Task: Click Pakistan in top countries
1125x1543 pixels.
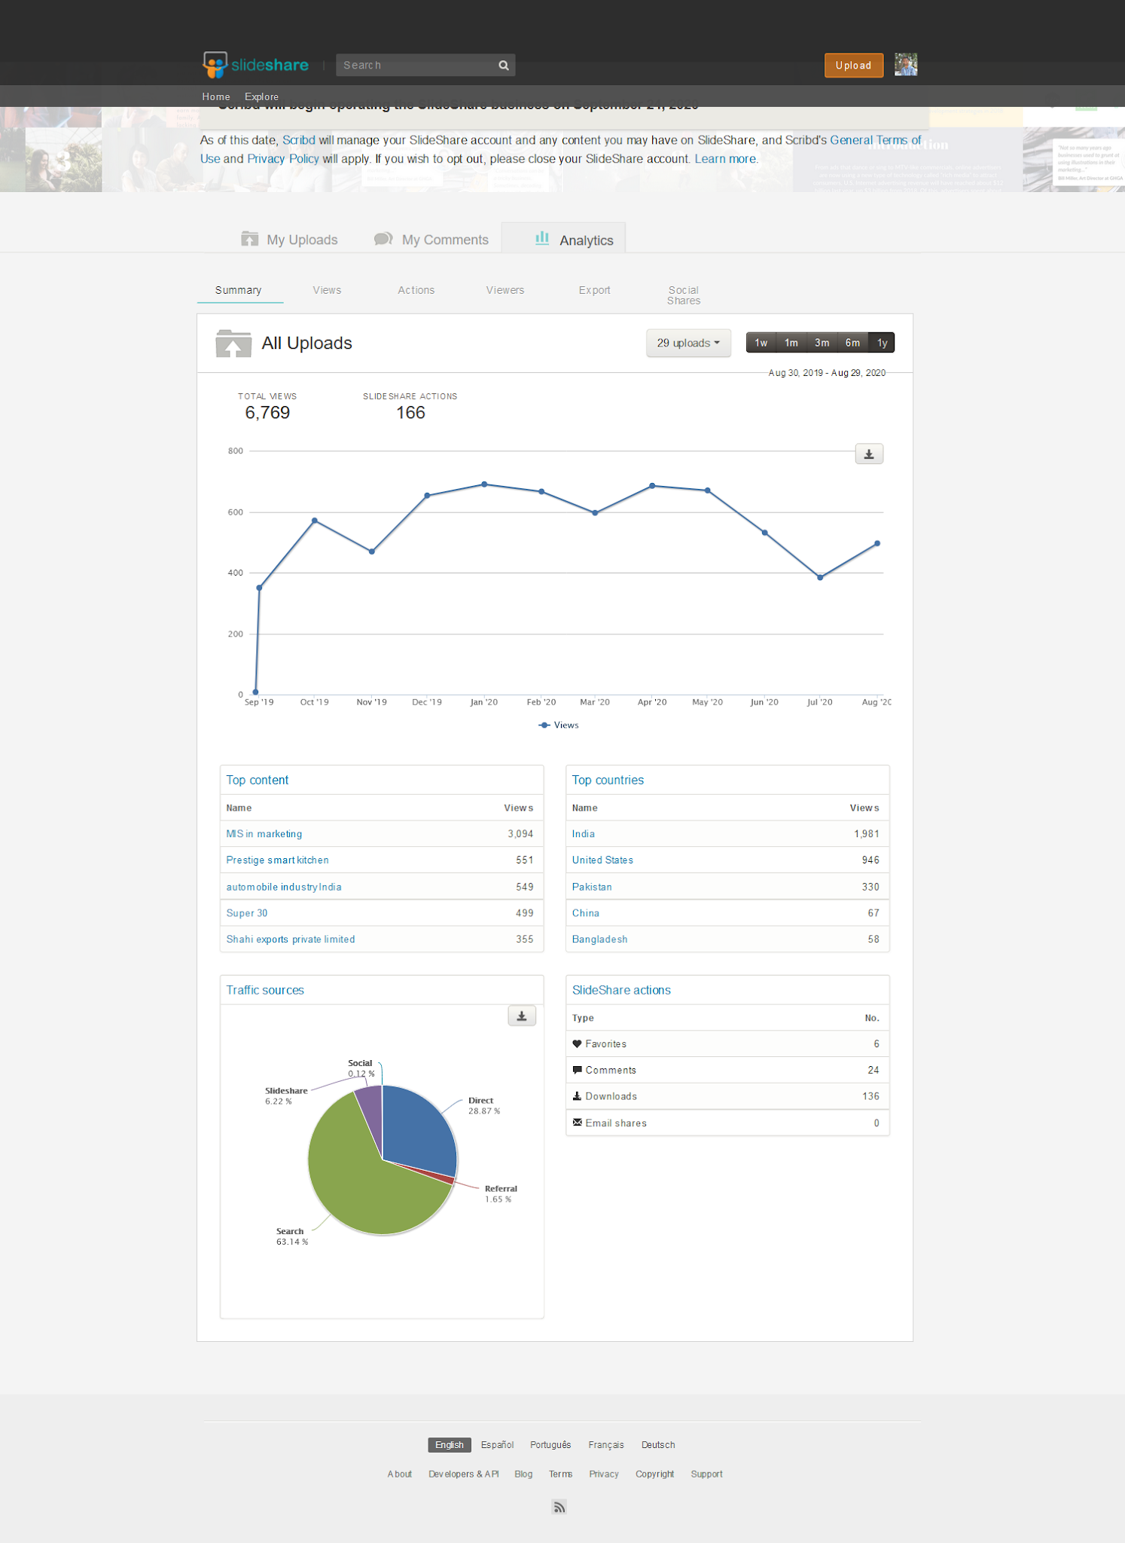Action: [592, 887]
